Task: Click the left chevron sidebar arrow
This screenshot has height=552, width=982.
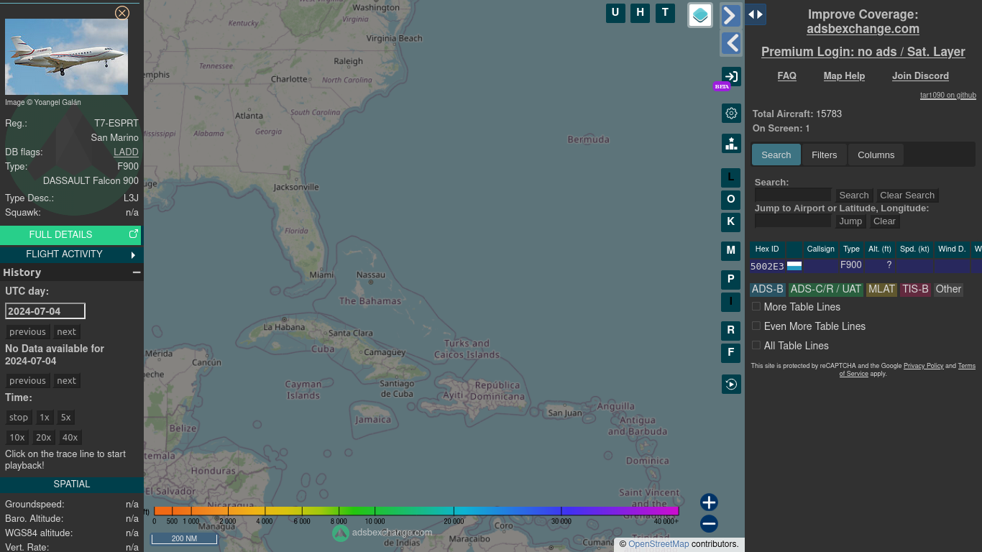Action: point(731,43)
